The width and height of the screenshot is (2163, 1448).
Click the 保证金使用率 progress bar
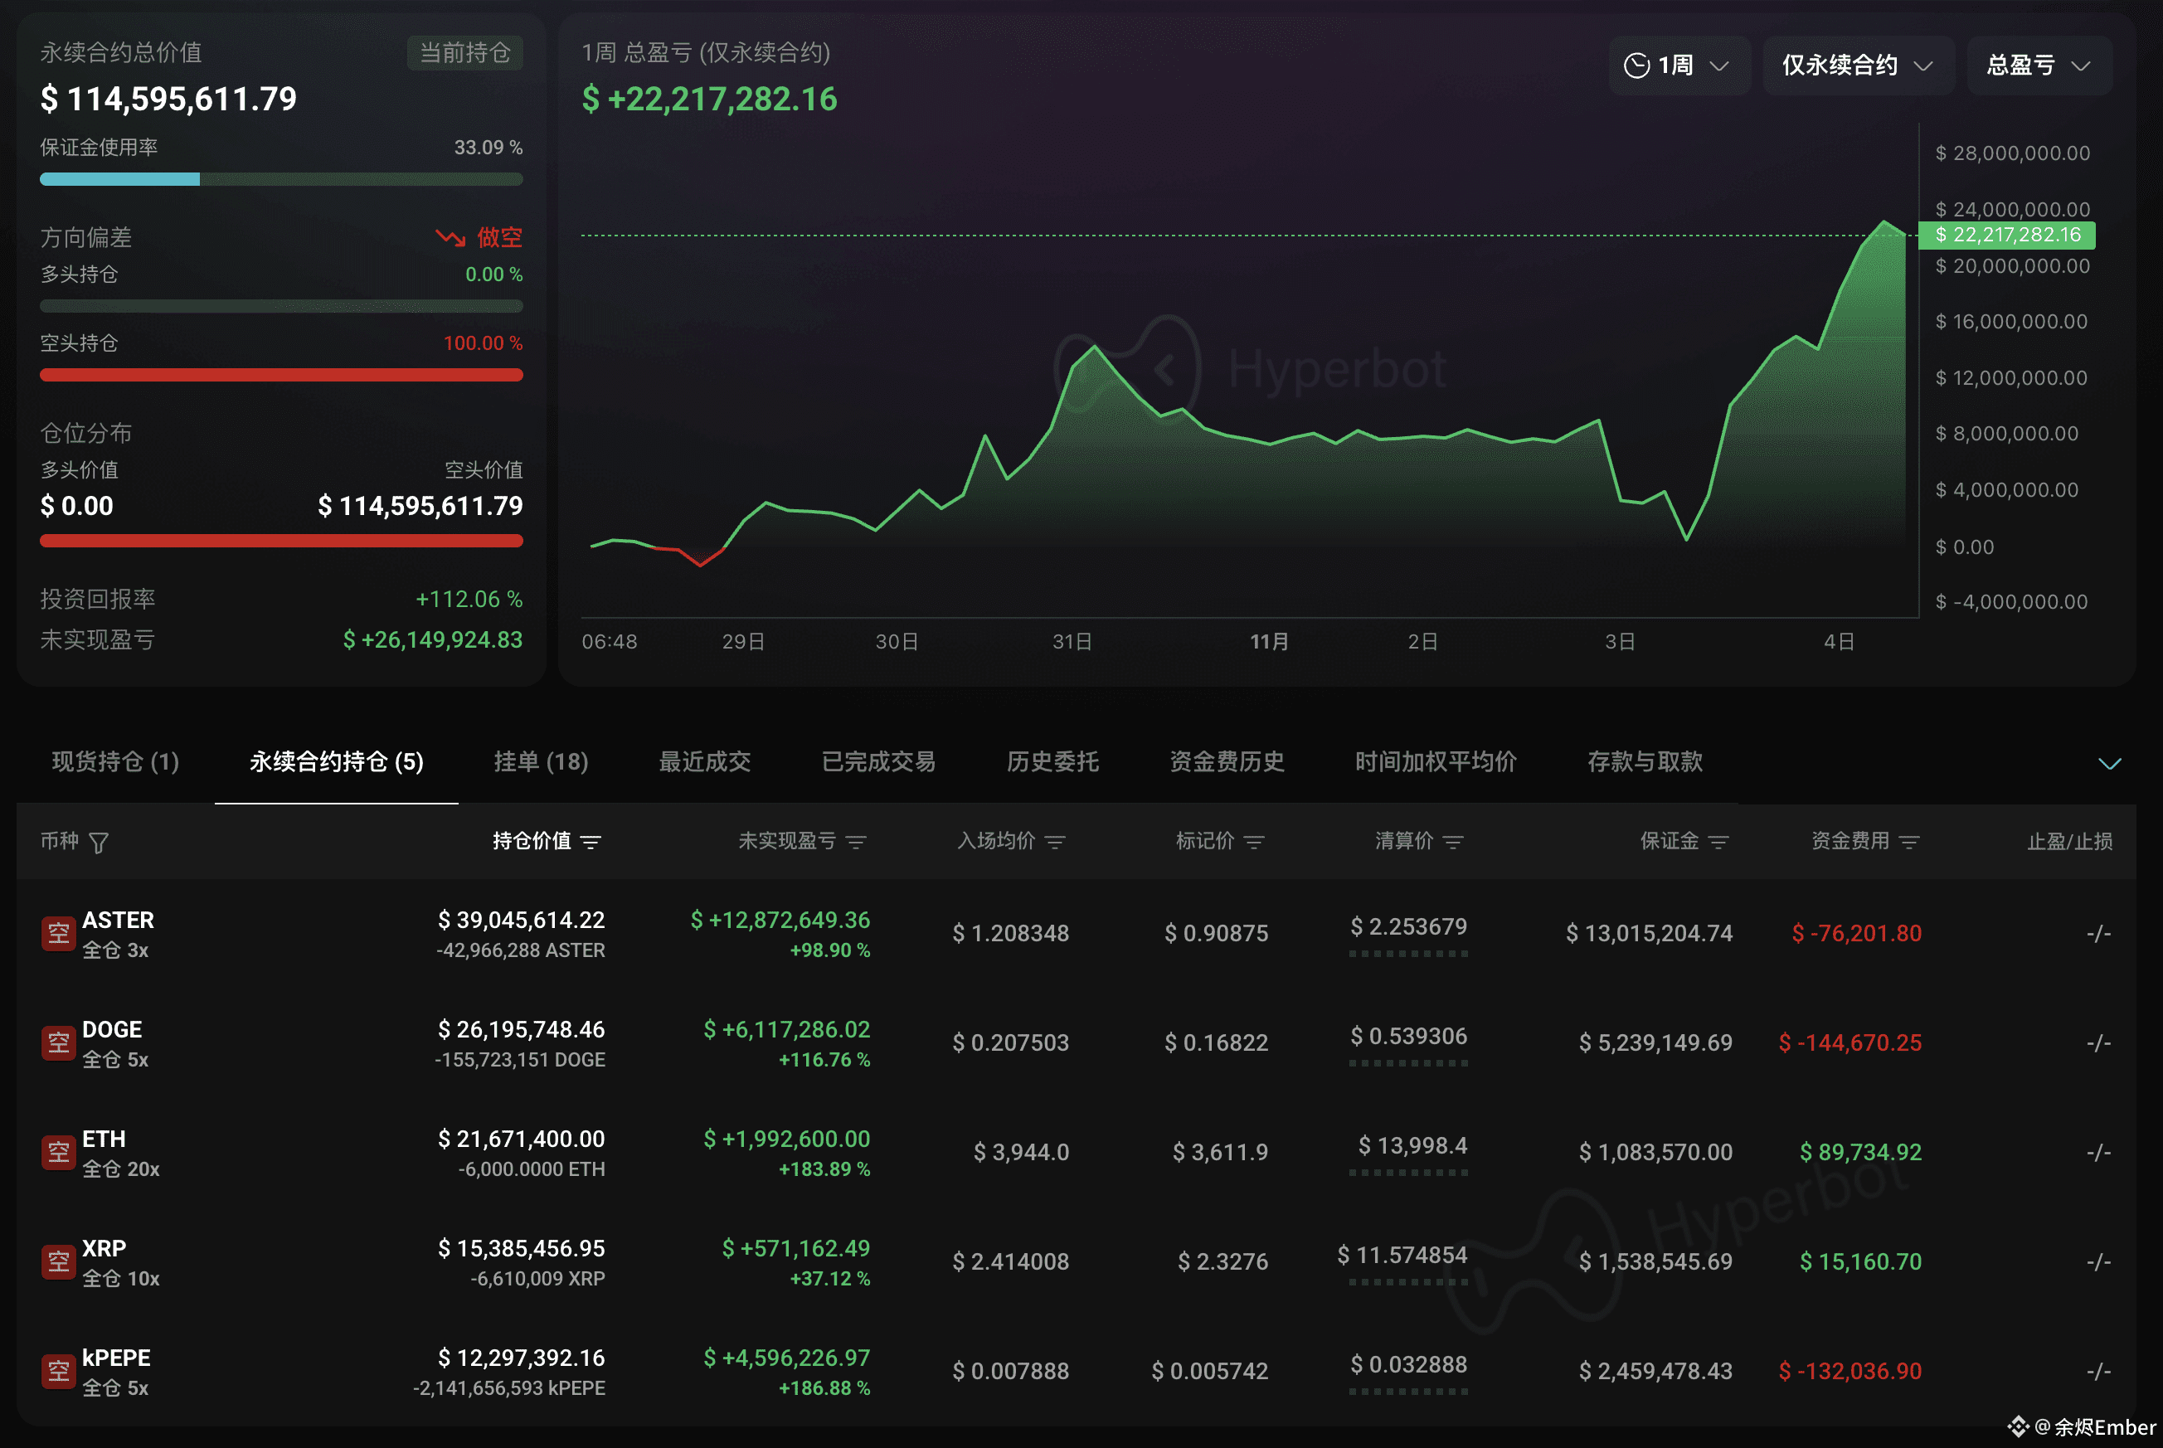point(281,179)
